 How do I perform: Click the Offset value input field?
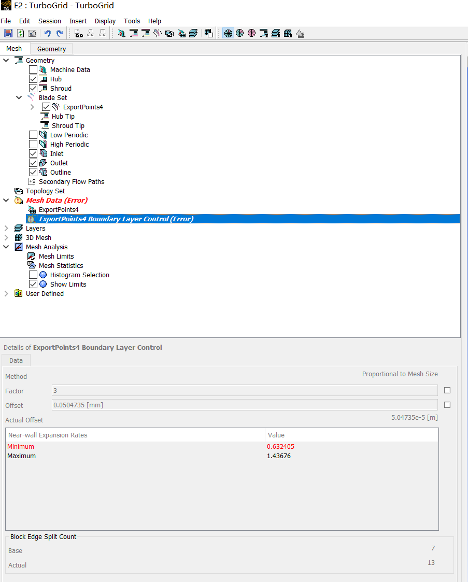click(x=245, y=405)
